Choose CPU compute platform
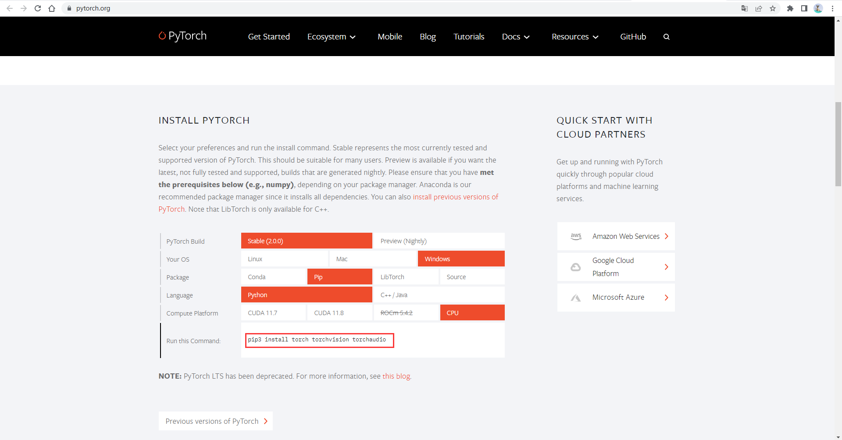Screen dimensions: 842x440 pyautogui.click(x=472, y=313)
